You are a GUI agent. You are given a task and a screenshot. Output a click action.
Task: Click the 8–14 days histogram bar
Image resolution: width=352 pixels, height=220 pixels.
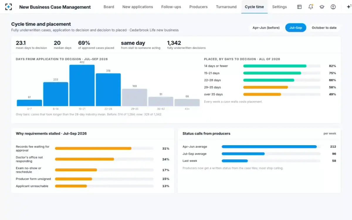coord(56,94)
